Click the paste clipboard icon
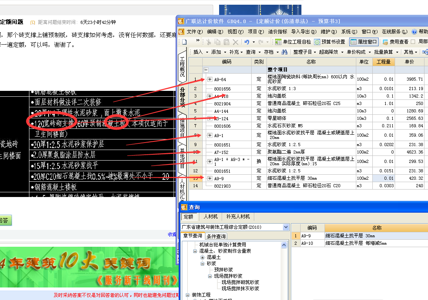 pos(227,42)
